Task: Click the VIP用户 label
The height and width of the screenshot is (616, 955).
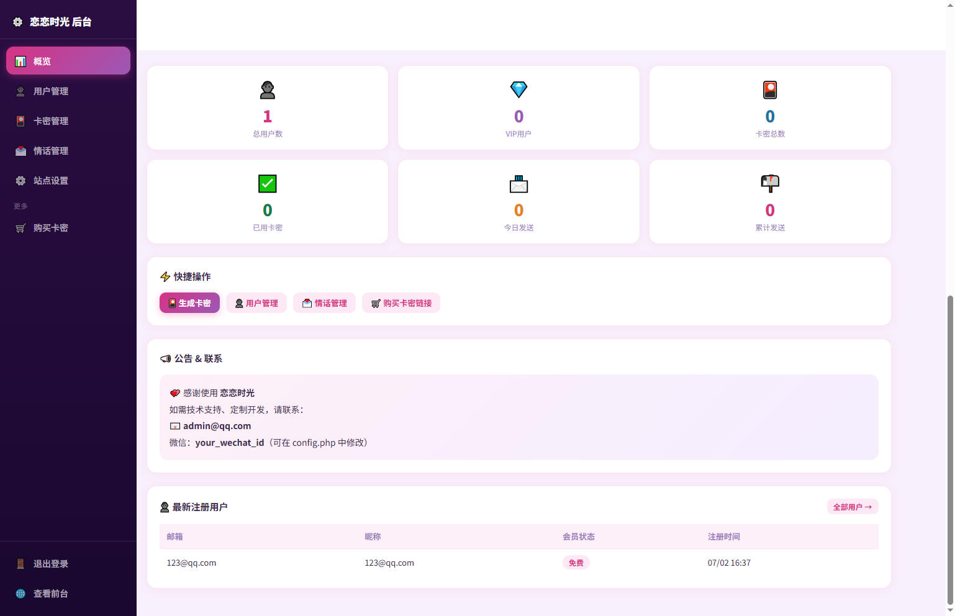Action: [x=518, y=134]
